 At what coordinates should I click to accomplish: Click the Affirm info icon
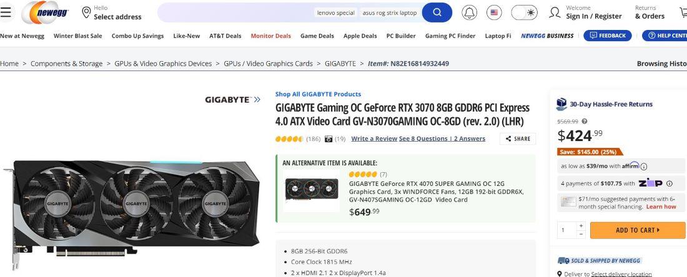[x=644, y=167]
